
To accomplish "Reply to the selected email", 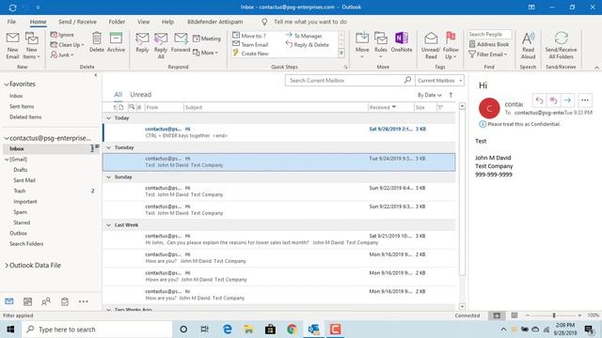I will click(x=142, y=42).
